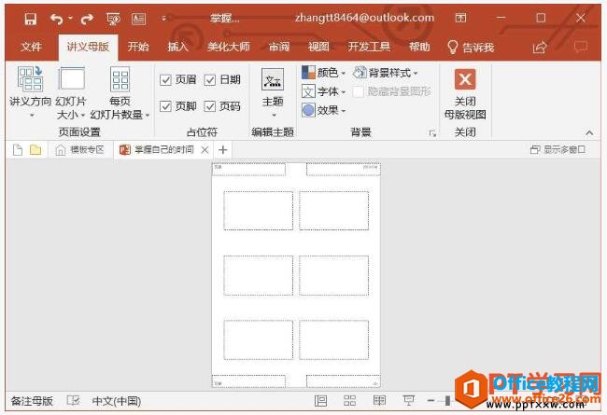Click 显示多窗口 button

point(558,149)
